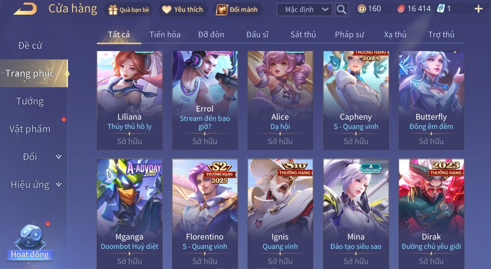Click the back arrow icon
This screenshot has height=269, width=491.
coord(25,9)
